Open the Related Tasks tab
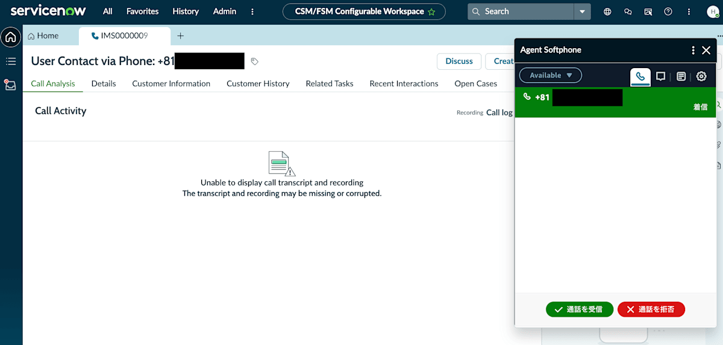The width and height of the screenshot is (723, 345). point(330,84)
